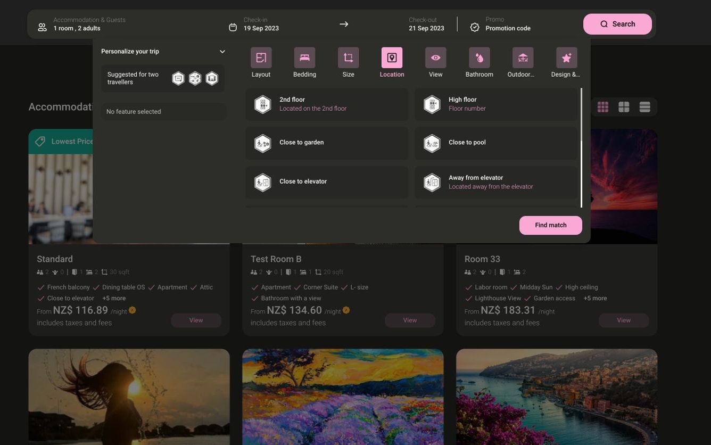Toggle the Away from elevator feature
The height and width of the screenshot is (445, 711).
[x=496, y=182]
